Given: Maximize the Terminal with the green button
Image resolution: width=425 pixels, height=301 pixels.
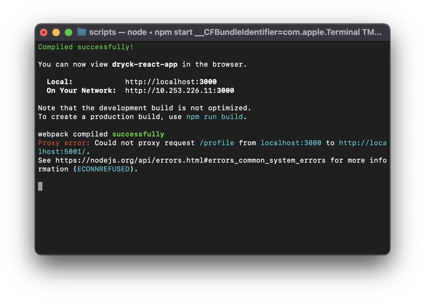Looking at the screenshot, I should [x=69, y=32].
